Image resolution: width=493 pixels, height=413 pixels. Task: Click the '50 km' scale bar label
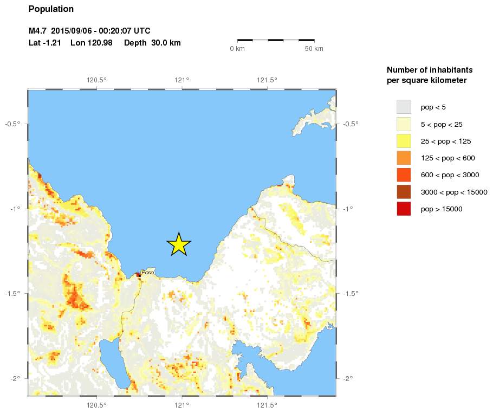click(314, 49)
